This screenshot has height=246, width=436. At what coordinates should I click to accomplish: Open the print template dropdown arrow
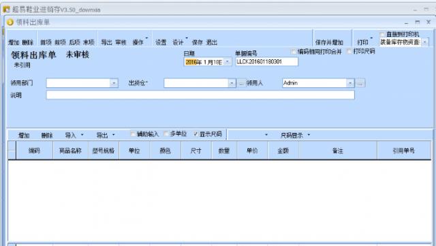click(x=425, y=42)
